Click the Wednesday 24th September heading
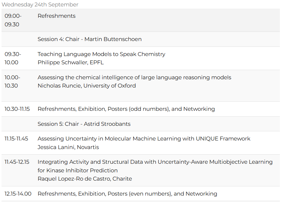The image size is (282, 202). [40, 5]
